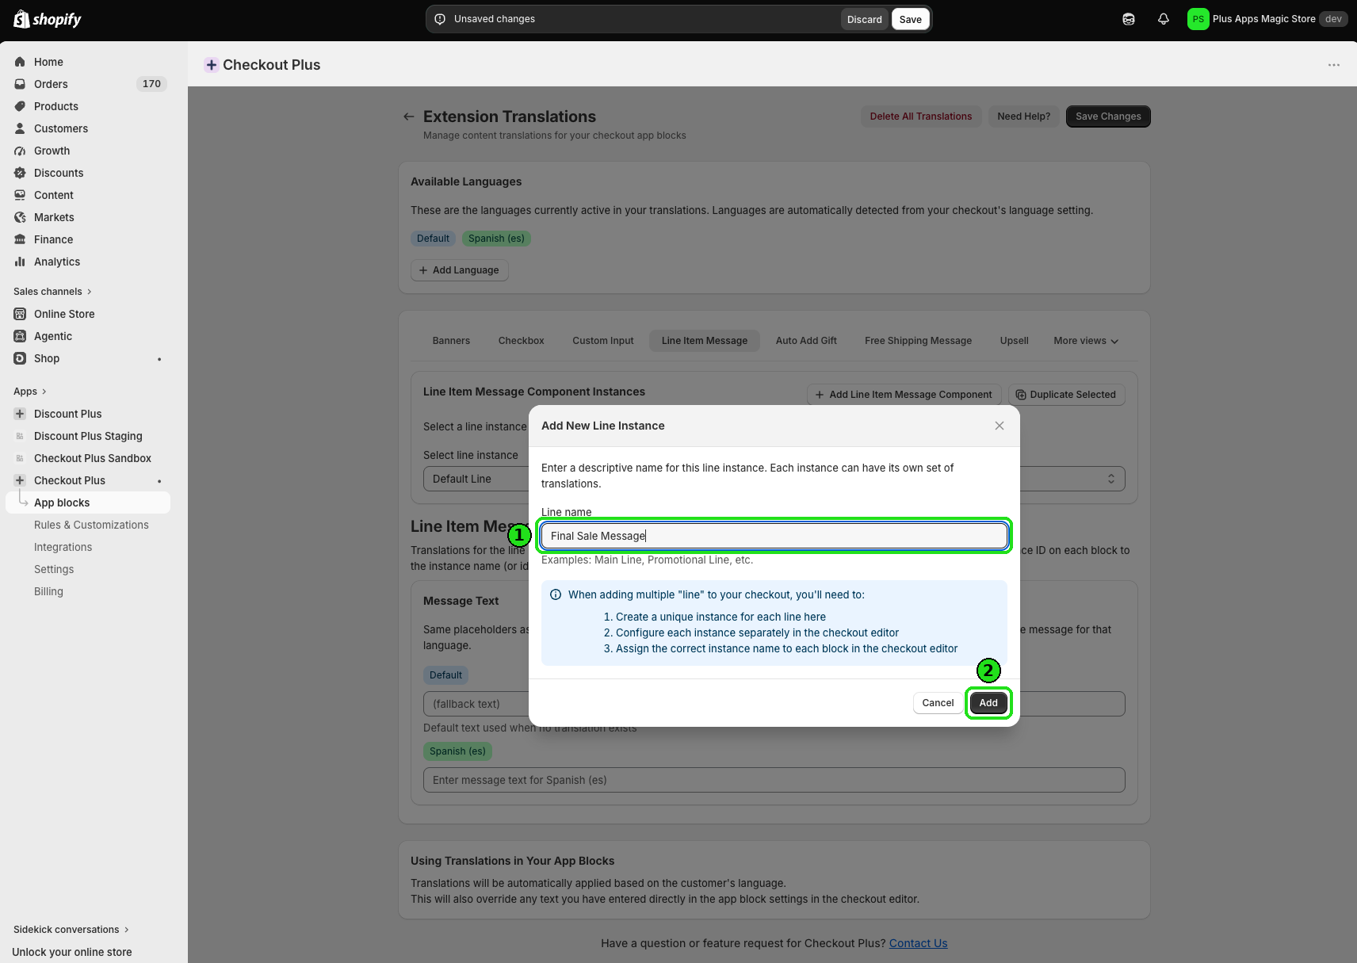
Task: Click Delete All Translations
Action: [921, 117]
